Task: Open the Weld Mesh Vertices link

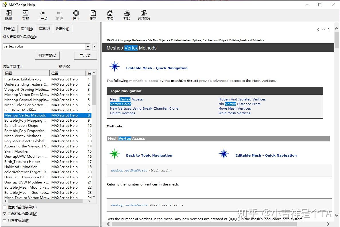Action: coord(234,113)
